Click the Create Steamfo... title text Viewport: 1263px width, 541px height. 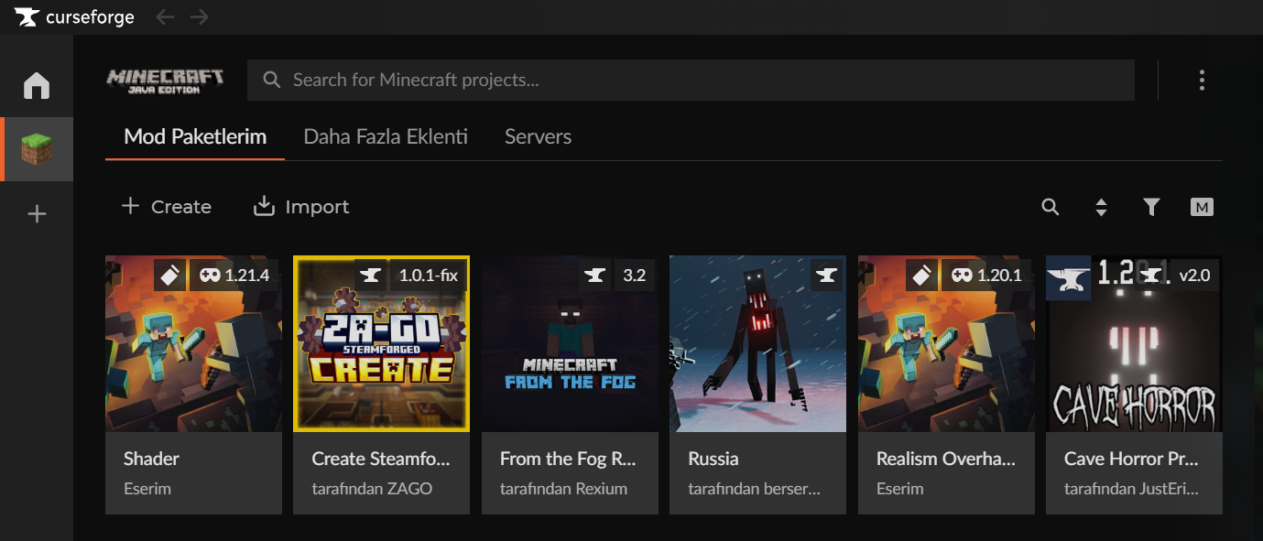[381, 459]
